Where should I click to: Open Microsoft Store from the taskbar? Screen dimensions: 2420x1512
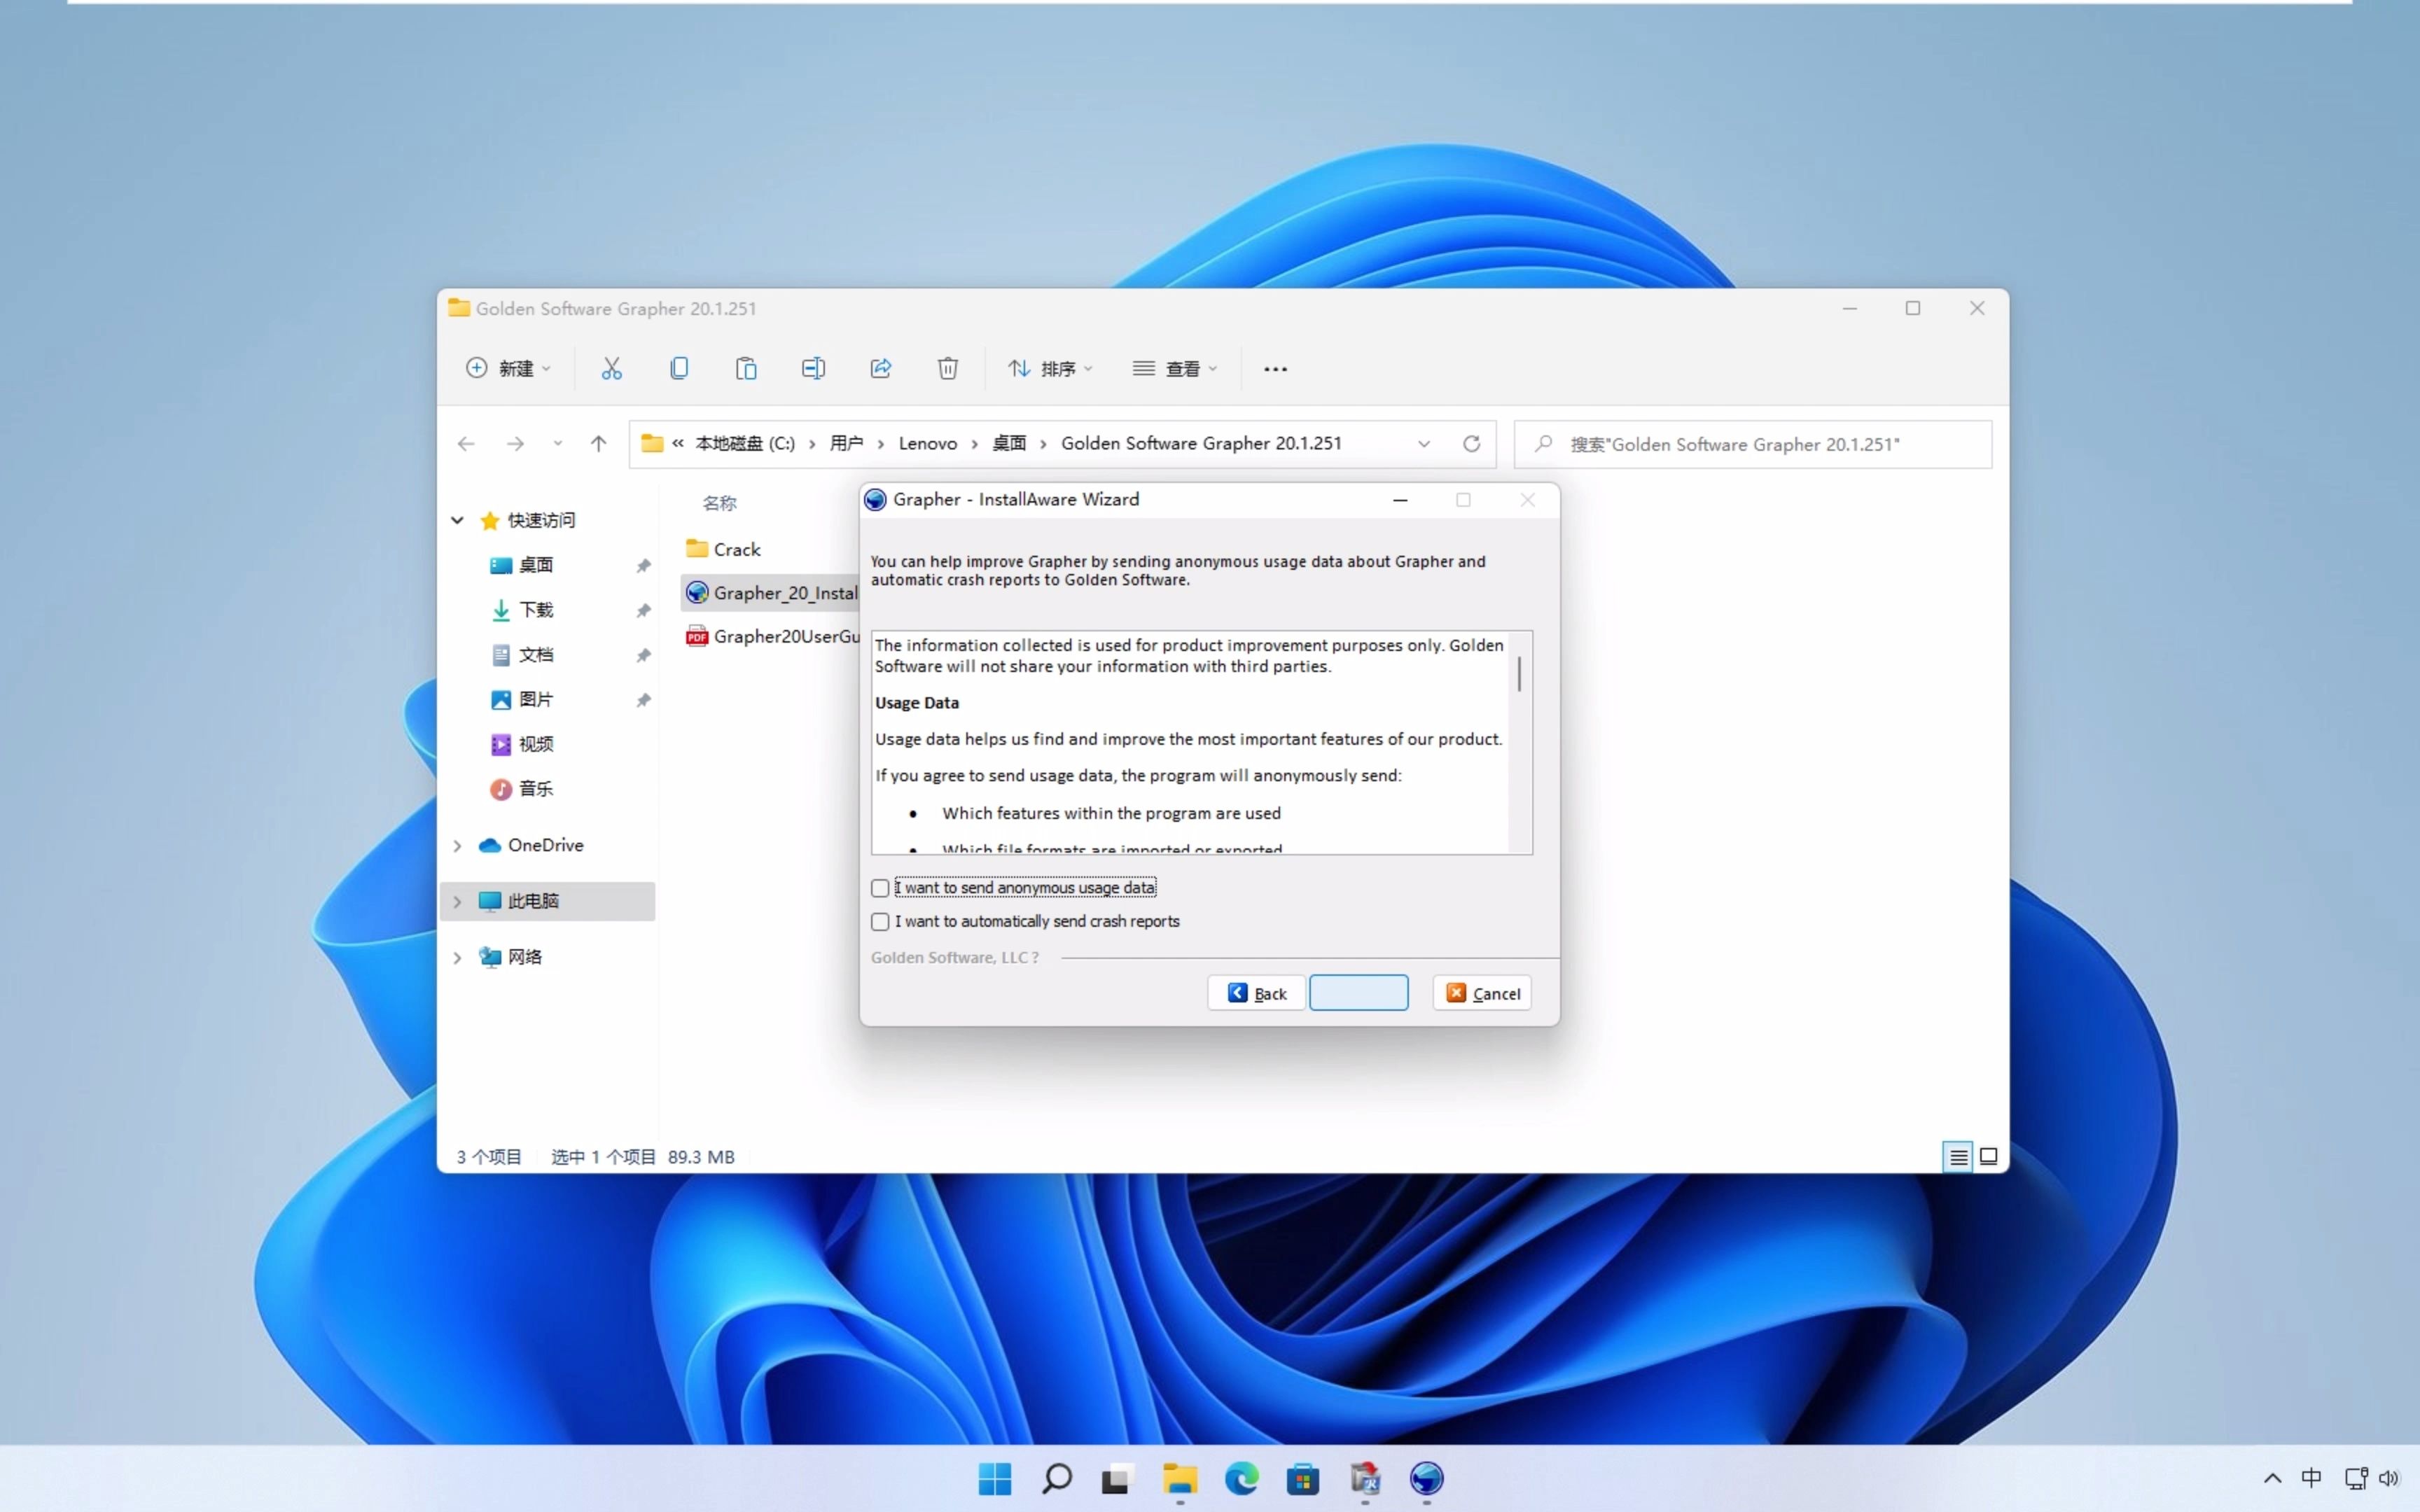(x=1303, y=1478)
